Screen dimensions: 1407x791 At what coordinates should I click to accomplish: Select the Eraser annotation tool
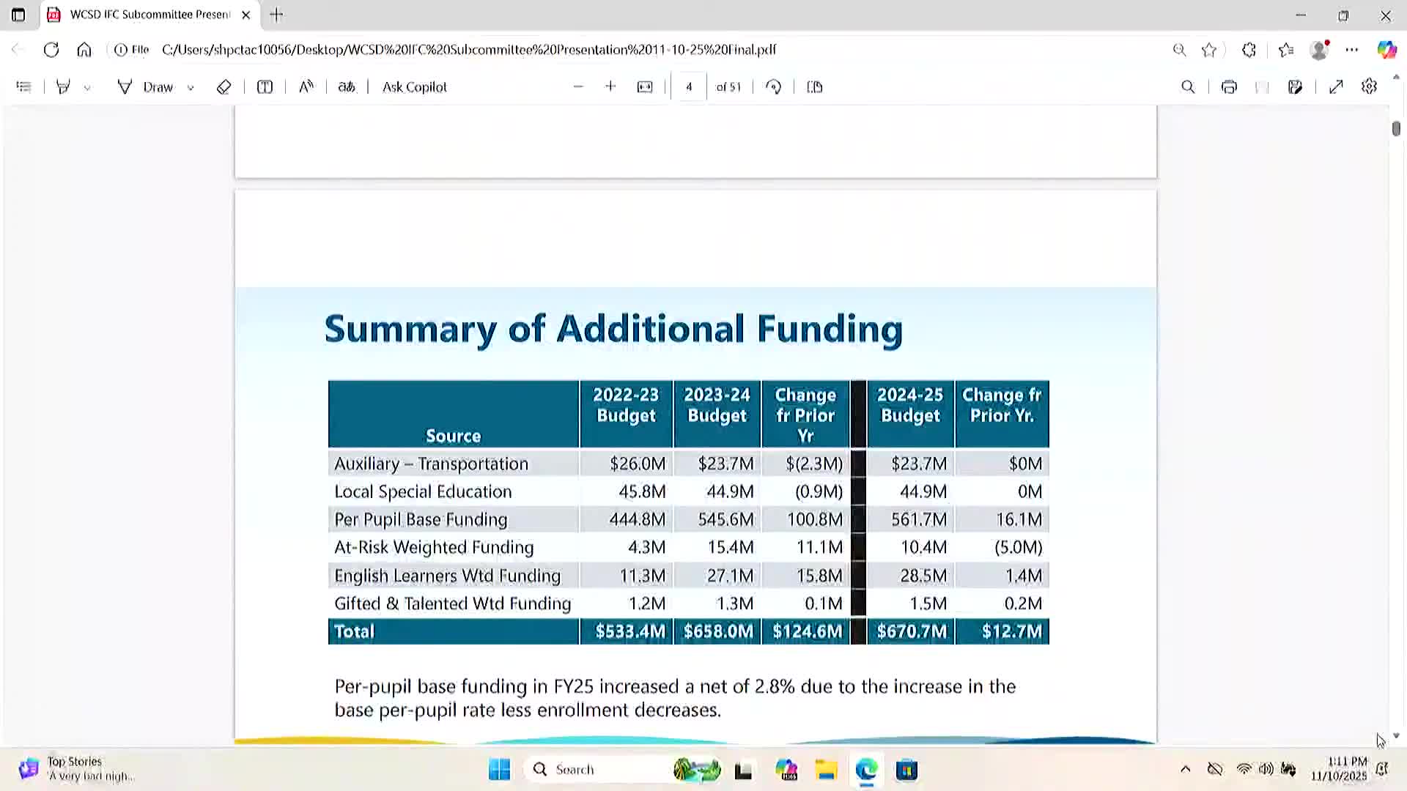click(x=224, y=86)
